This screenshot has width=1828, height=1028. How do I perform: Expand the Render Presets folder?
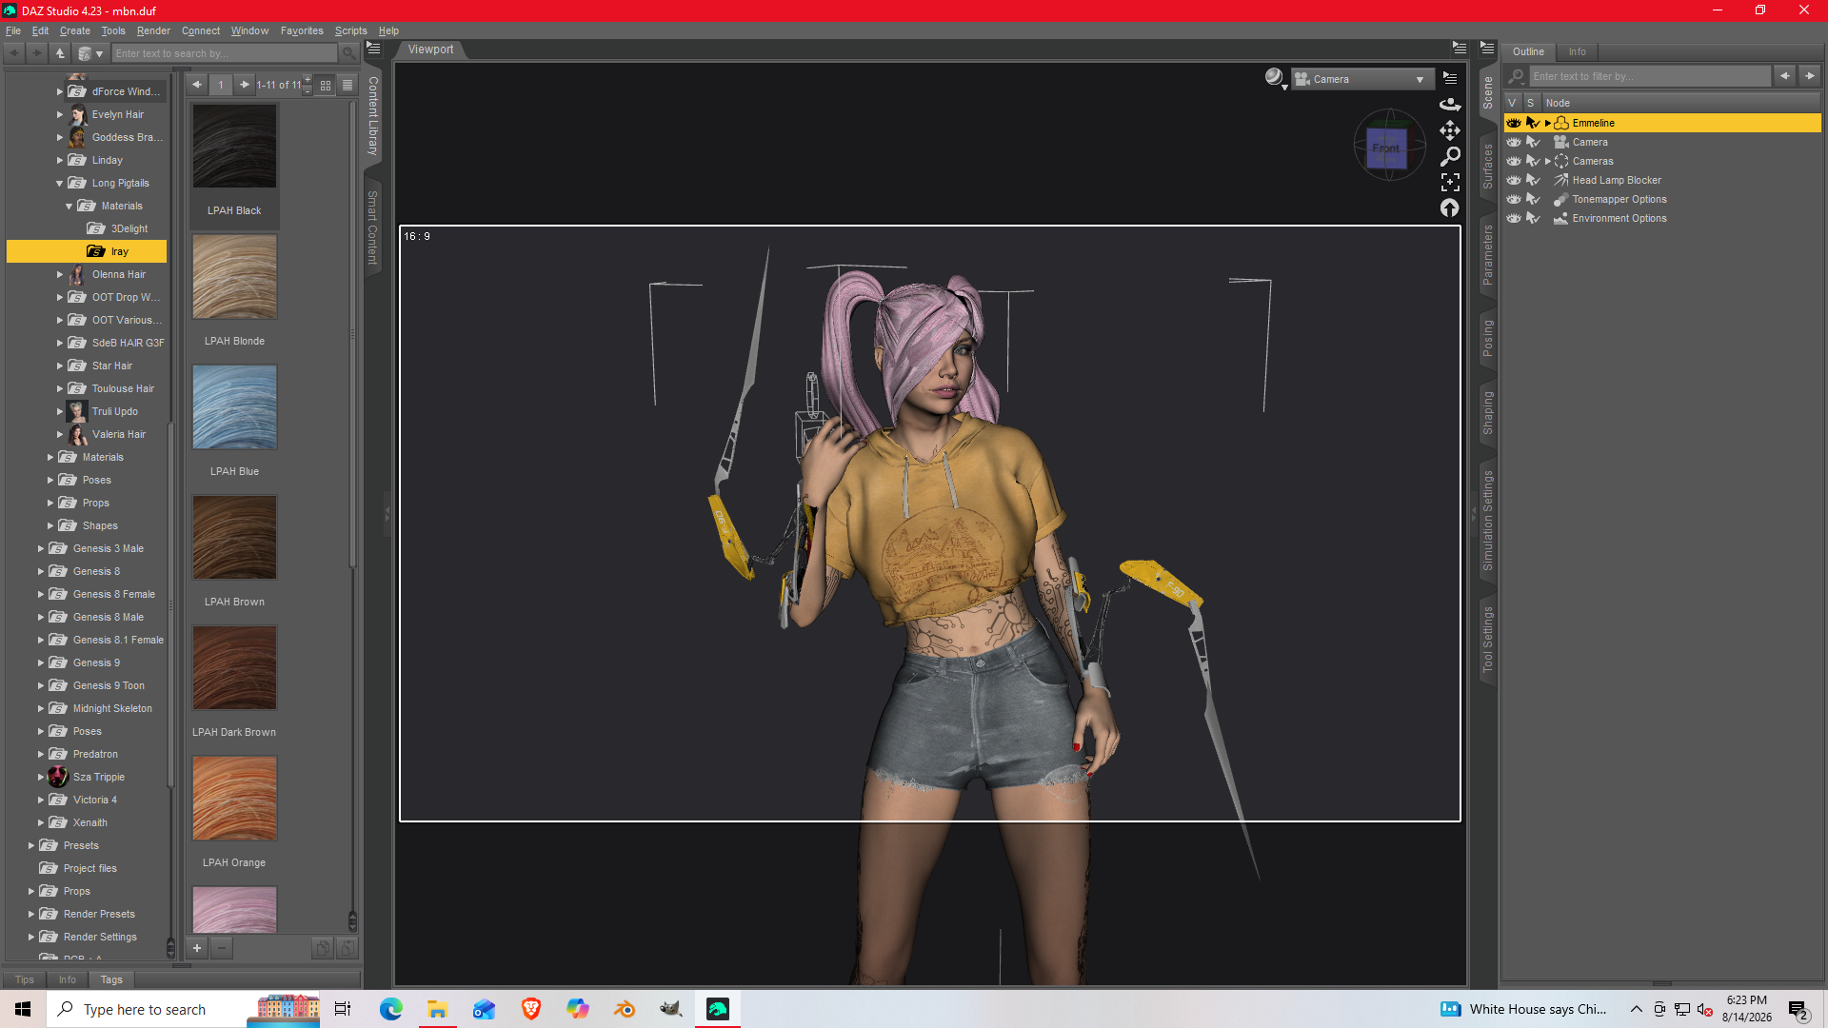tap(30, 914)
